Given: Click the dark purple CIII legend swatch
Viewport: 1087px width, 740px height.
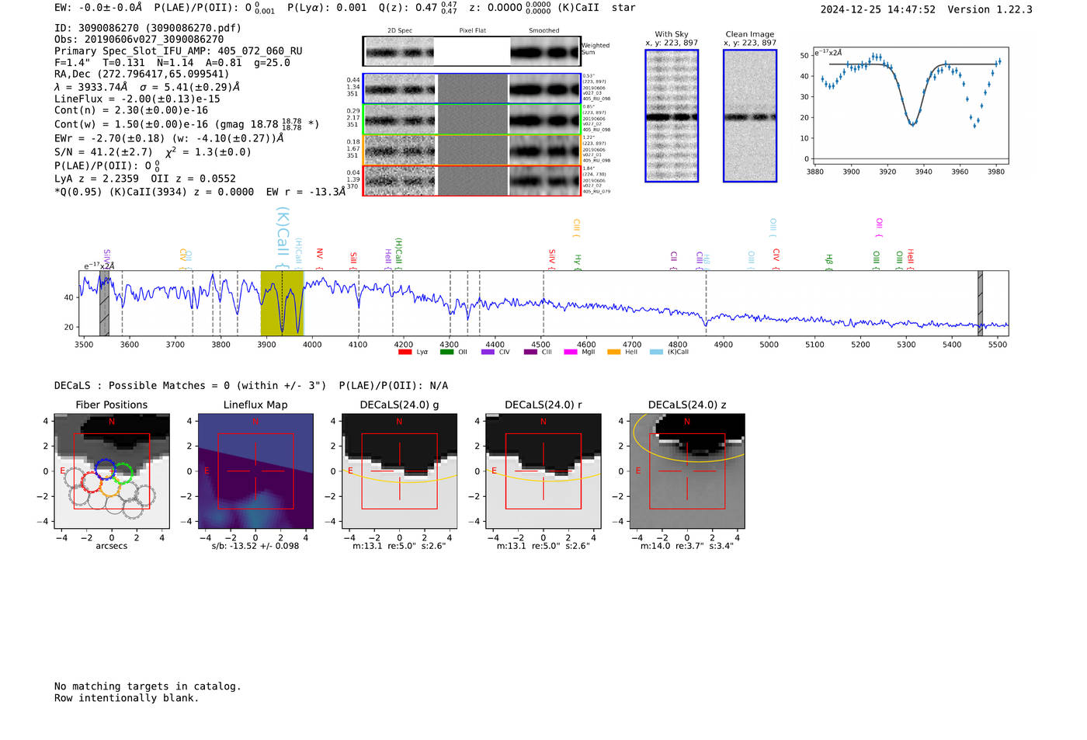Looking at the screenshot, I should [x=530, y=352].
